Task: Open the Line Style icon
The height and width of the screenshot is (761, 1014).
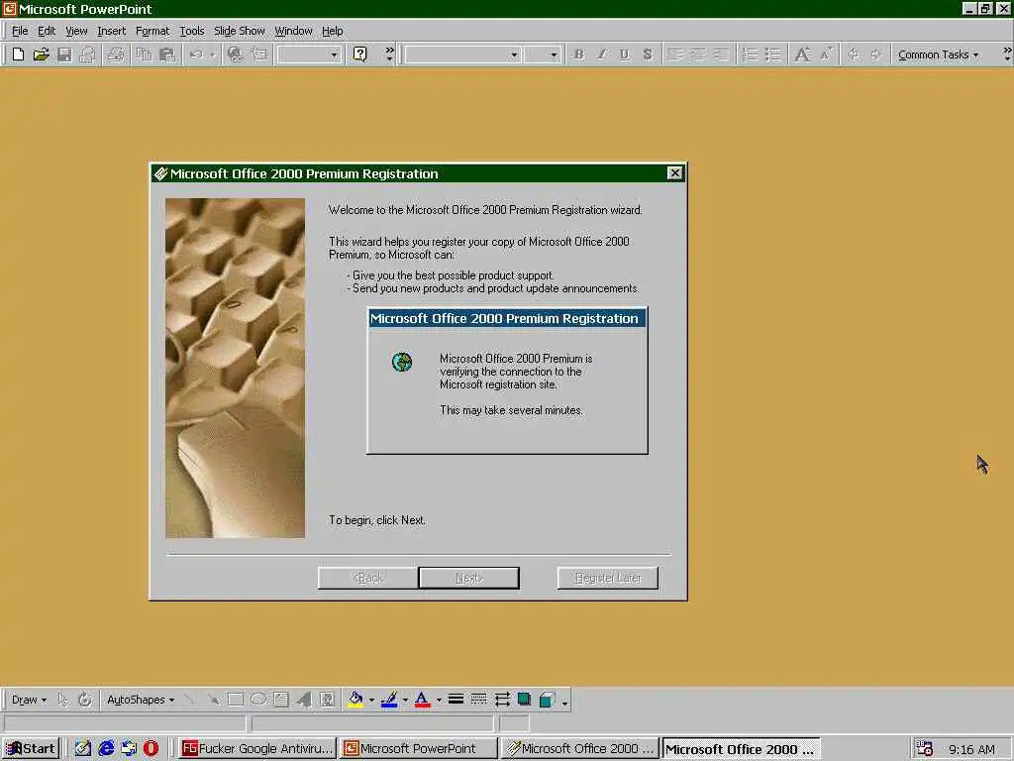Action: click(456, 700)
